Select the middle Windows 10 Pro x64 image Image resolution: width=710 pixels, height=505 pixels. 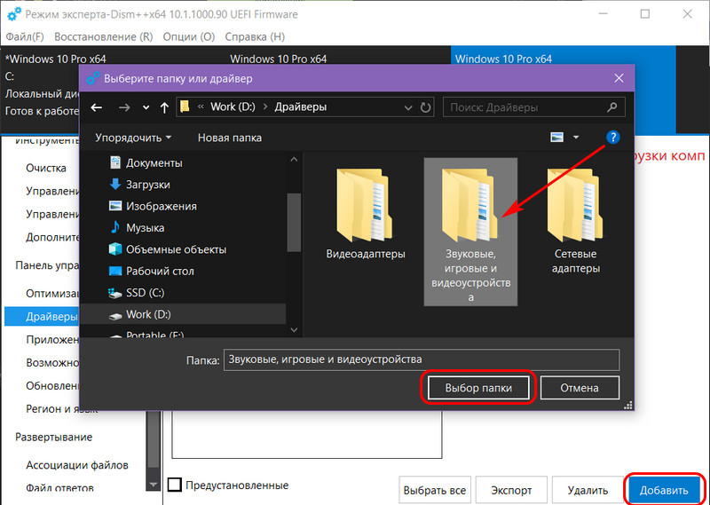click(x=279, y=59)
